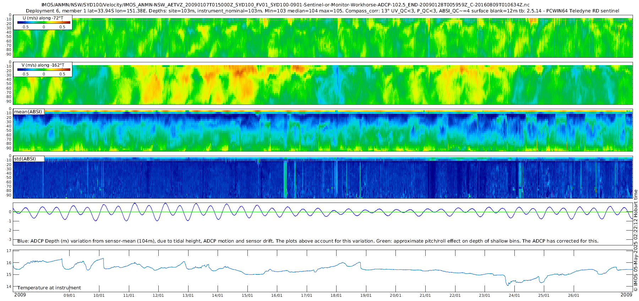This screenshot has height=301, width=639.
Task: Click the 17 tick on temperature axis
Action: click(9, 251)
